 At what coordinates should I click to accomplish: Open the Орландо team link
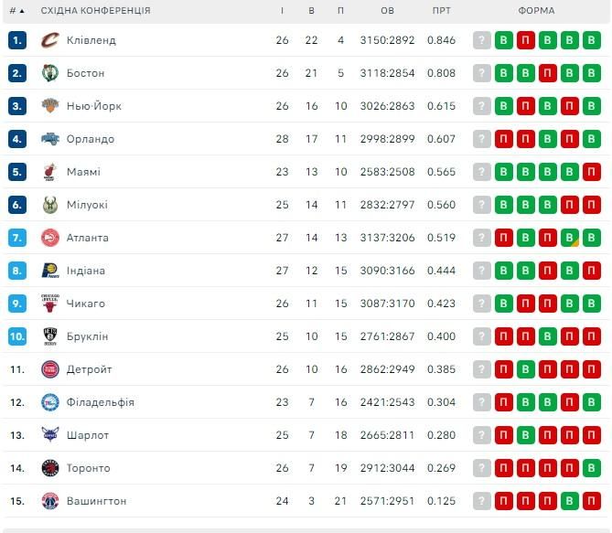91,139
